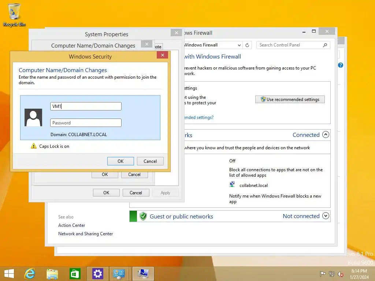
Task: Click the Firewall help question mark icon
Action: point(341,65)
